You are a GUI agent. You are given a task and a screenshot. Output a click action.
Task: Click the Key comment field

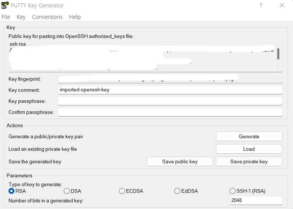coord(170,90)
